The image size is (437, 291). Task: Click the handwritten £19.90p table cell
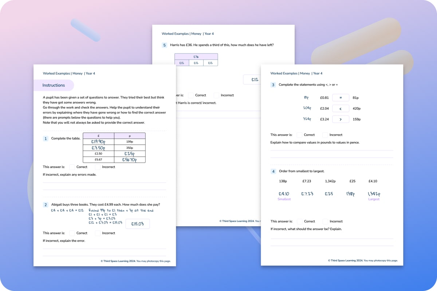pyautogui.click(x=99, y=142)
